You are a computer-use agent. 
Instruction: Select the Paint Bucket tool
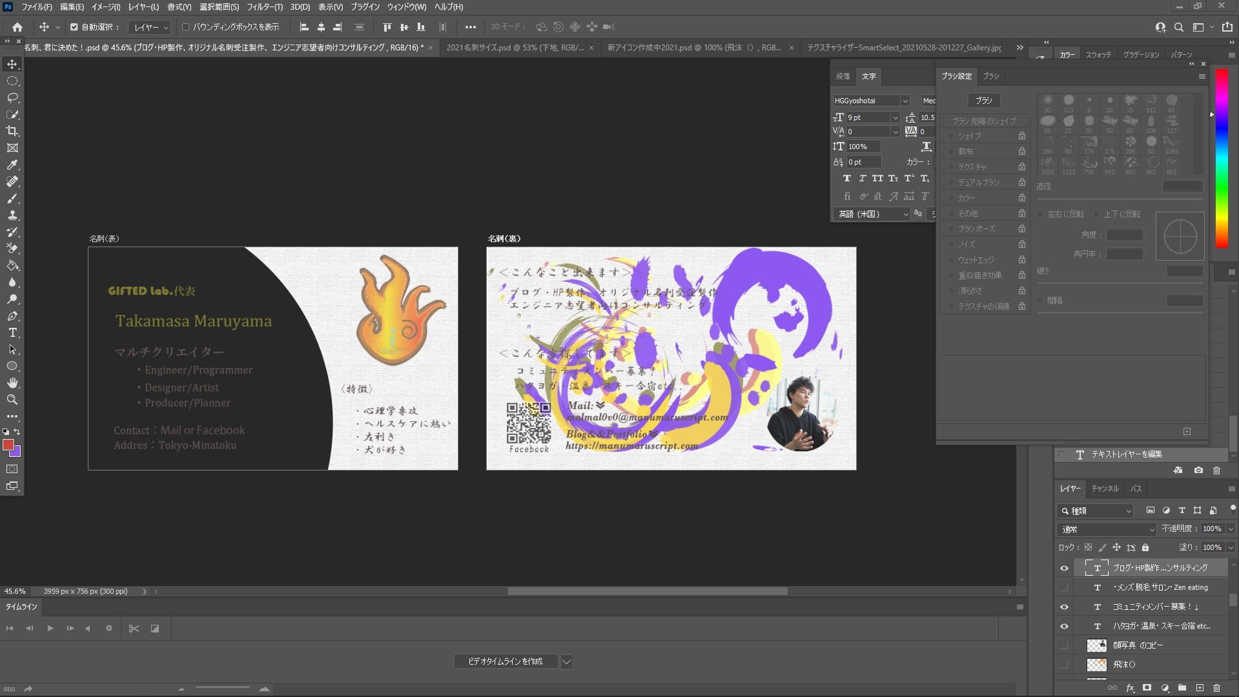click(12, 265)
